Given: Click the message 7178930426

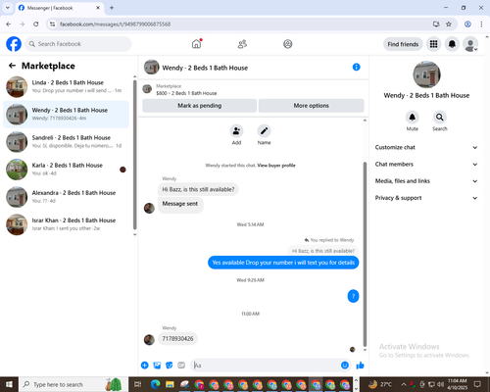Looking at the screenshot, I should (x=177, y=339).
